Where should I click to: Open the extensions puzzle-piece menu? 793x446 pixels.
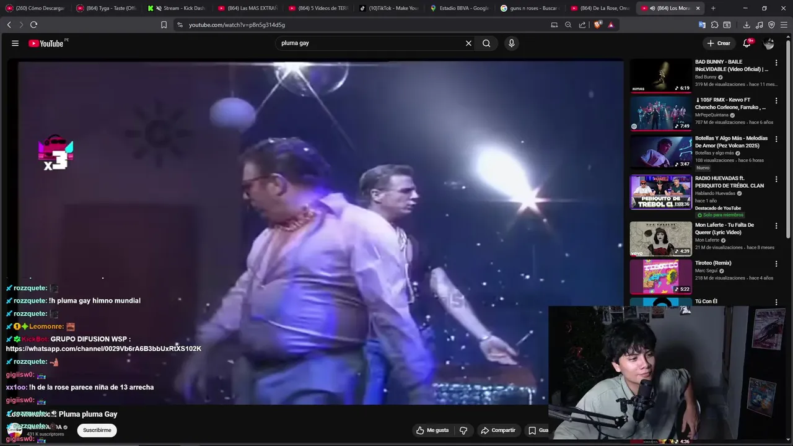(714, 25)
